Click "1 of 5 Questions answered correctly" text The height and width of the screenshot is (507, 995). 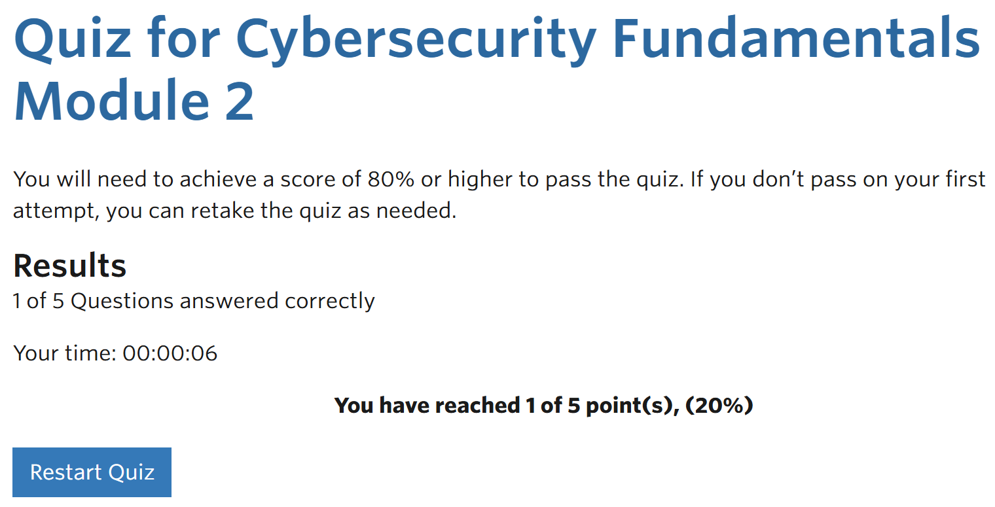194,301
